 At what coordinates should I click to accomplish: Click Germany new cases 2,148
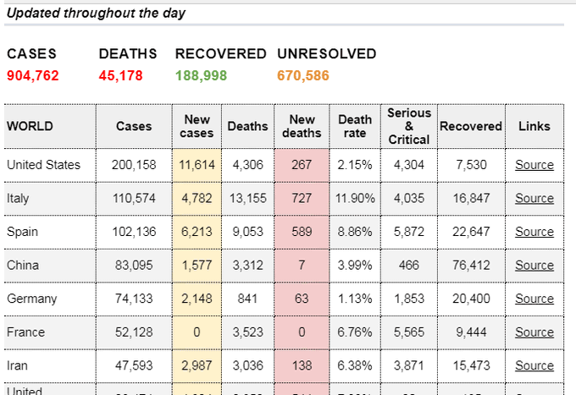tap(197, 299)
